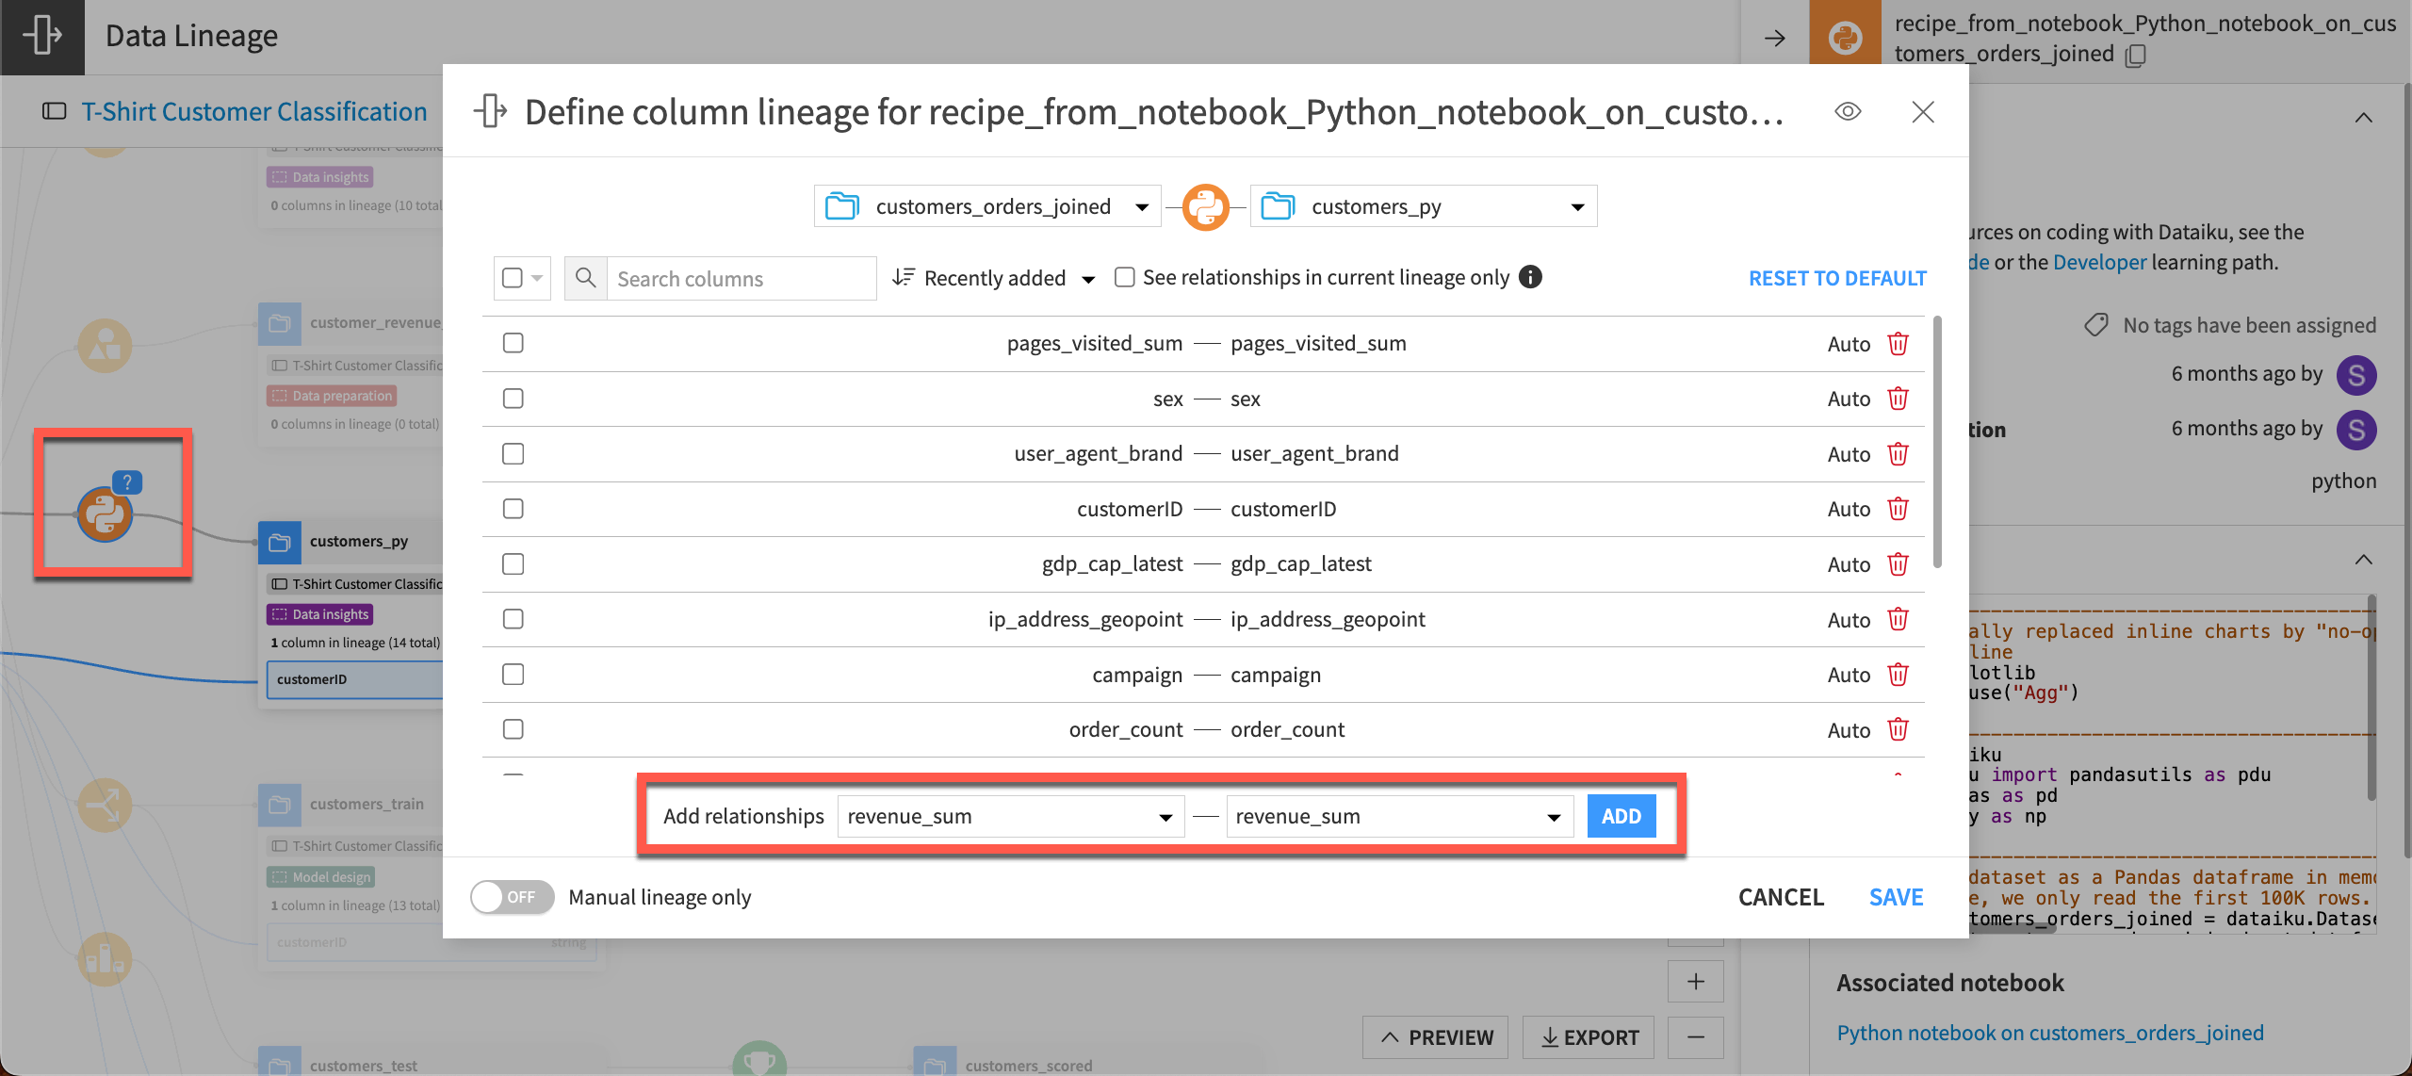Click the Python recipe icon between the dataset selectors
The width and height of the screenshot is (2412, 1076).
[1206, 205]
